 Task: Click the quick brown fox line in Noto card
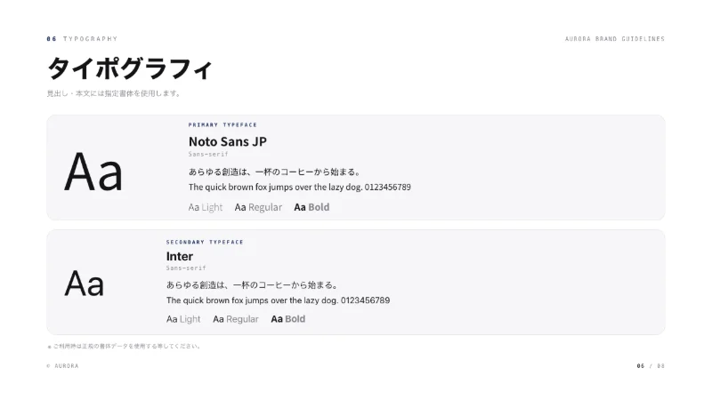point(300,187)
